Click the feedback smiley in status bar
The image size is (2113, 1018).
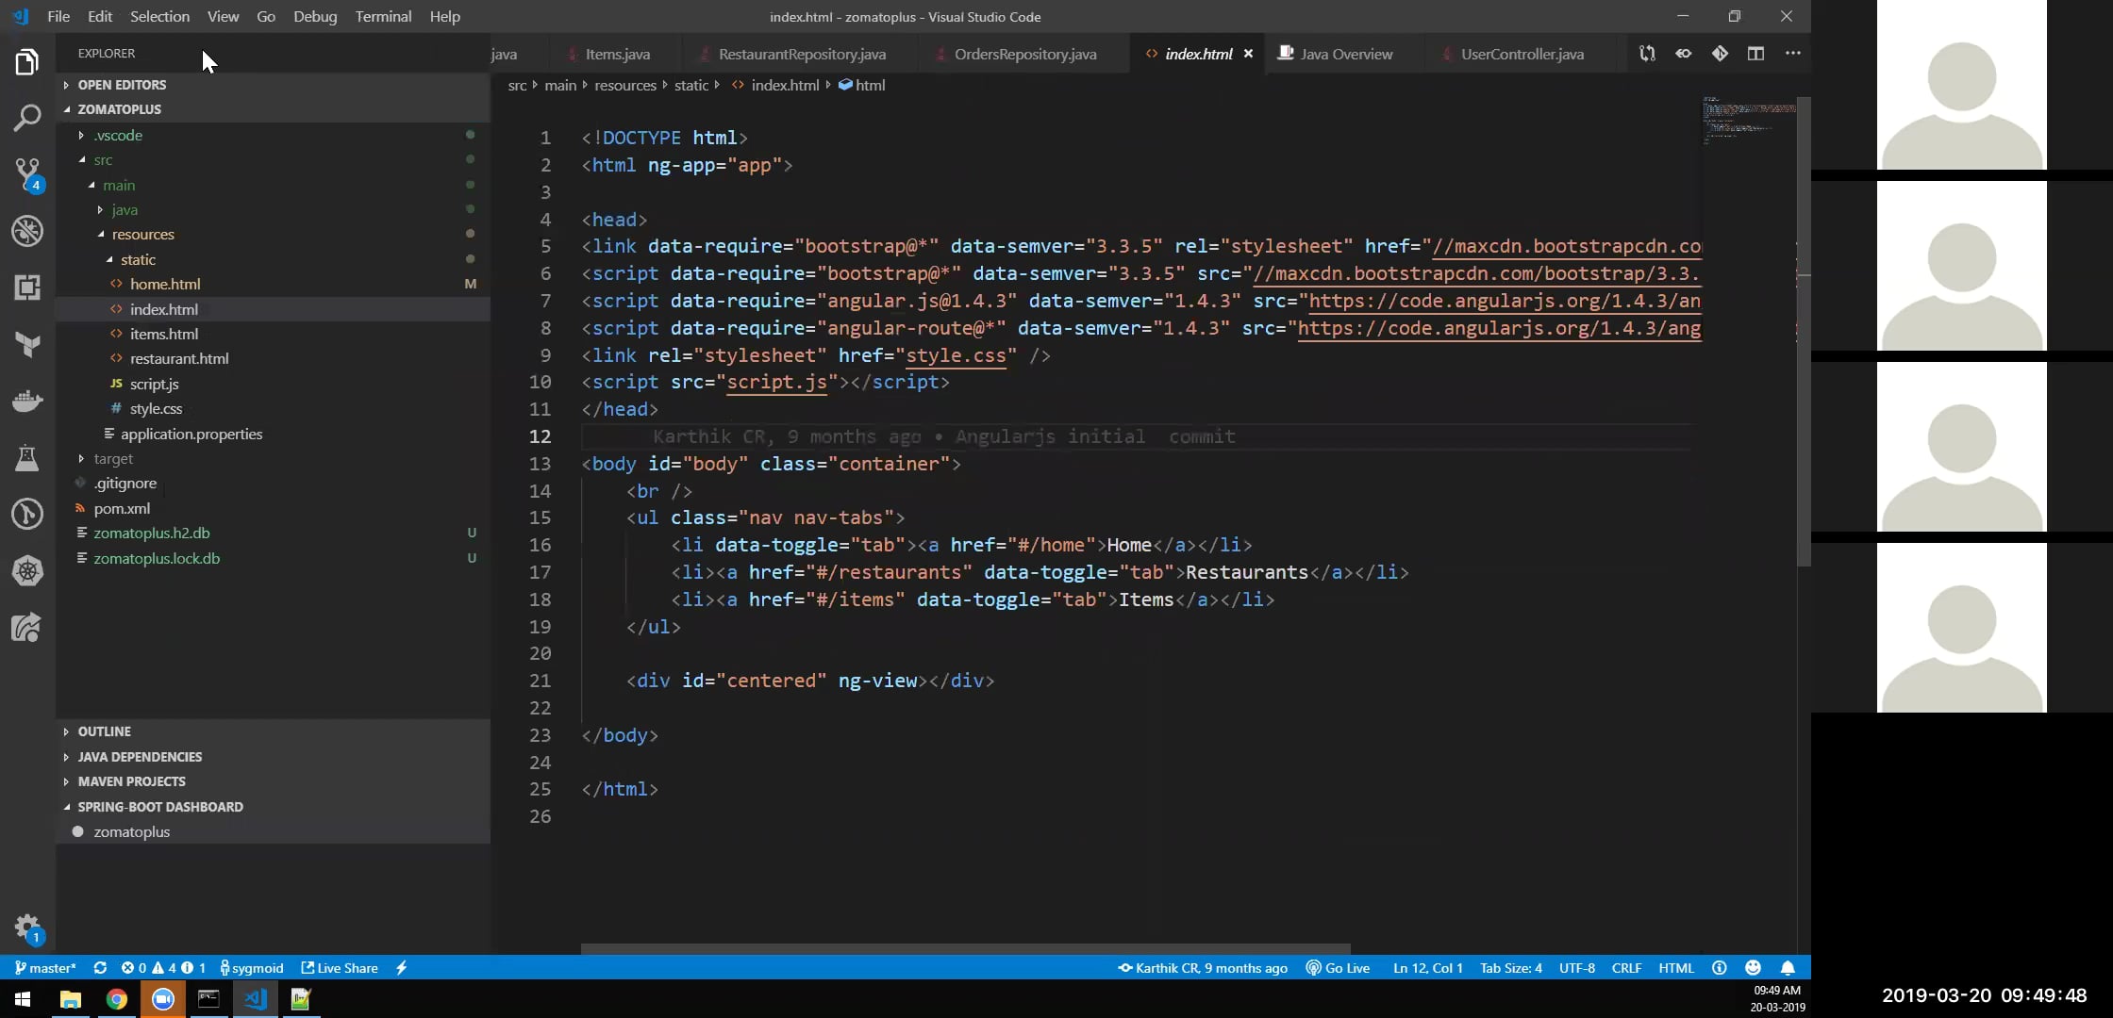click(x=1753, y=968)
